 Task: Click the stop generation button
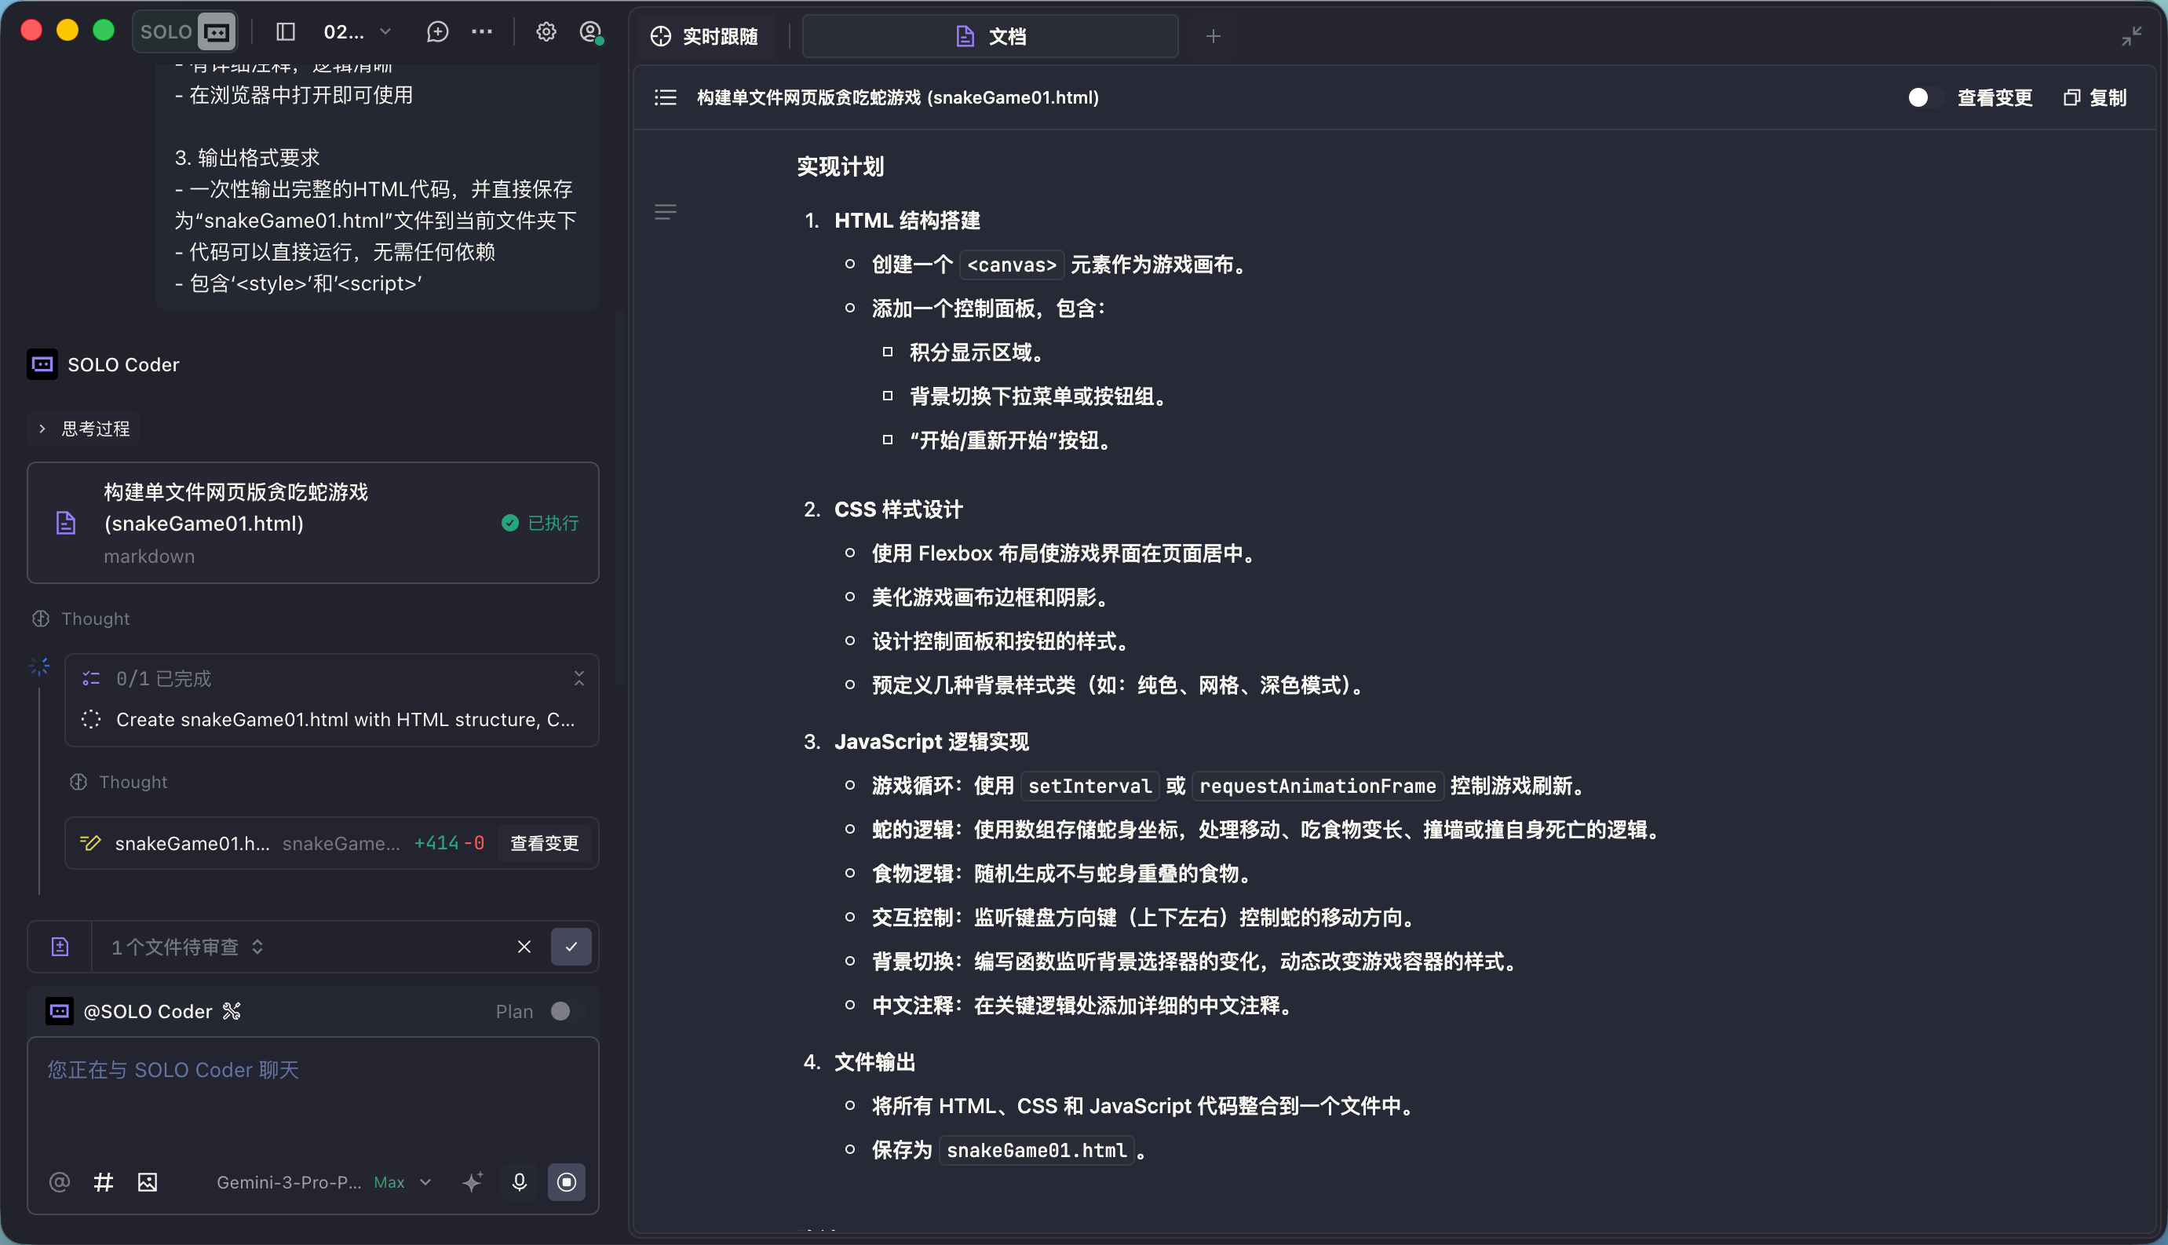(567, 1182)
